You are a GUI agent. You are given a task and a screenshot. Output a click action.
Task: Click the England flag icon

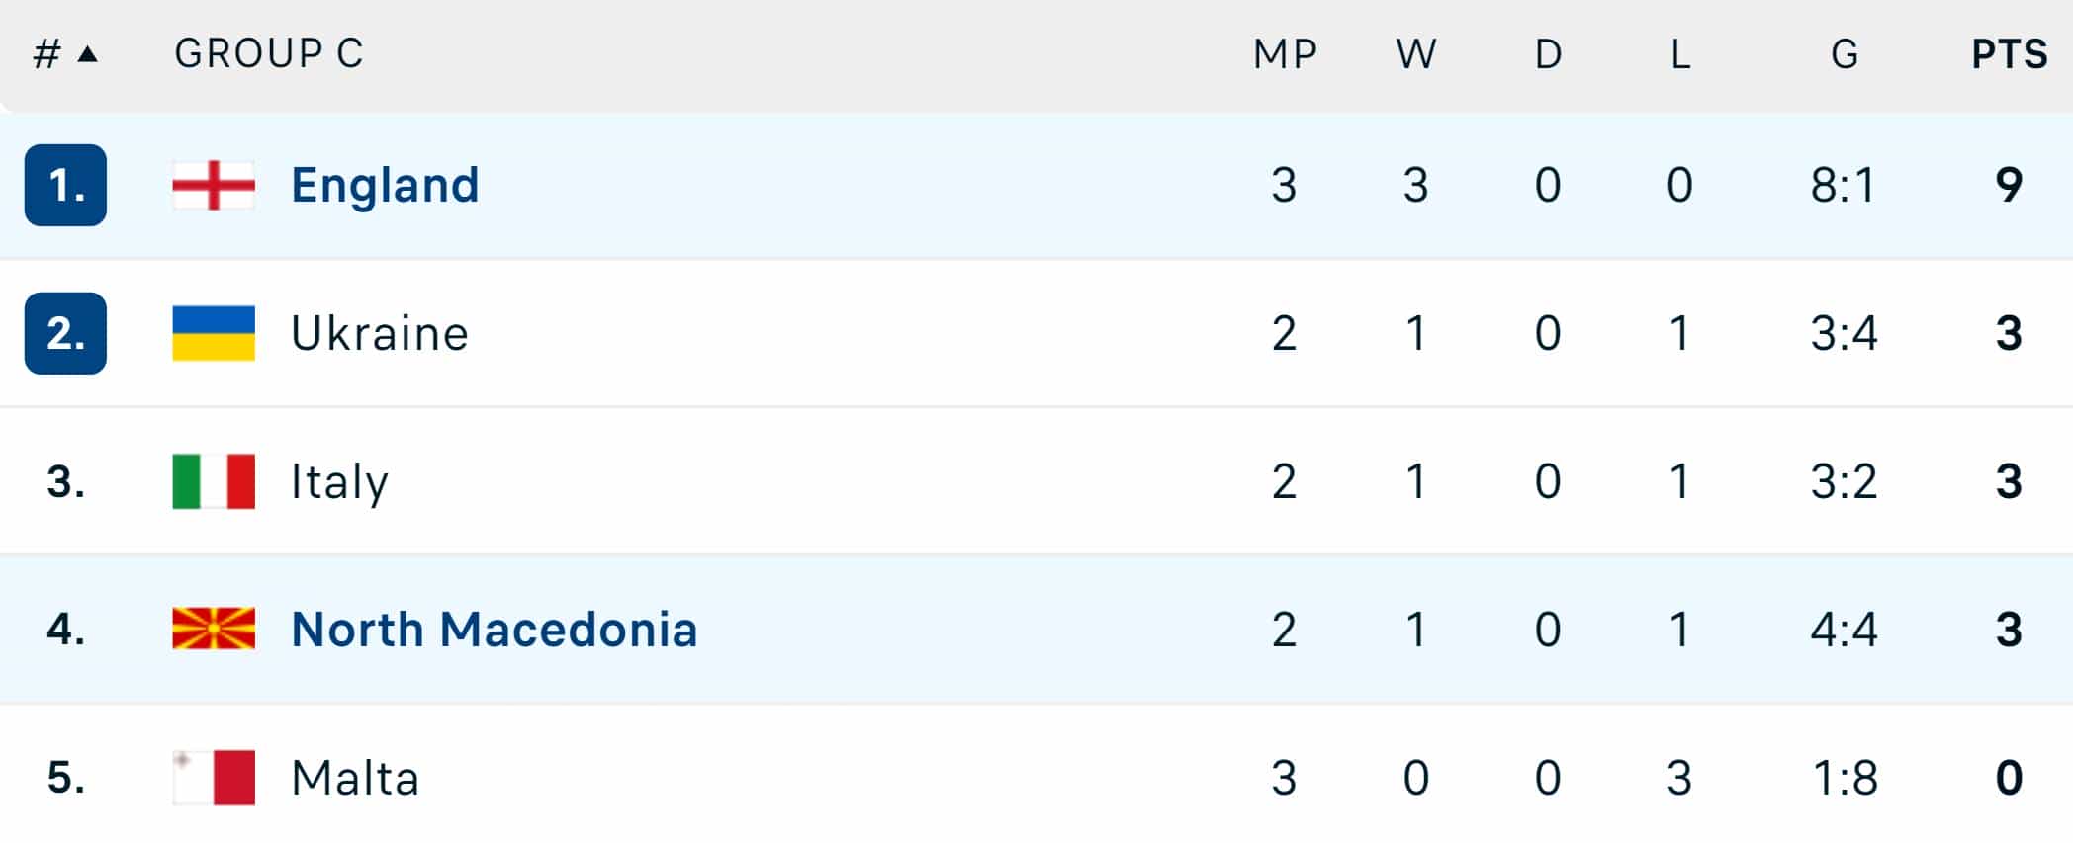pyautogui.click(x=214, y=186)
